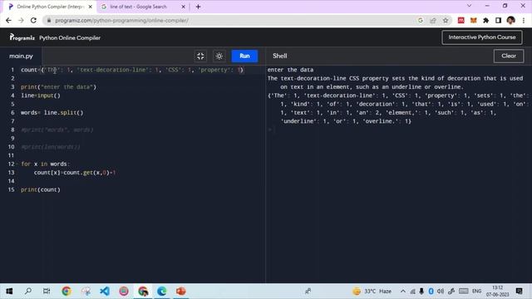The width and height of the screenshot is (532, 299).
Task: Close the Online Python Compiler browser tab
Action: pyautogui.click(x=91, y=7)
